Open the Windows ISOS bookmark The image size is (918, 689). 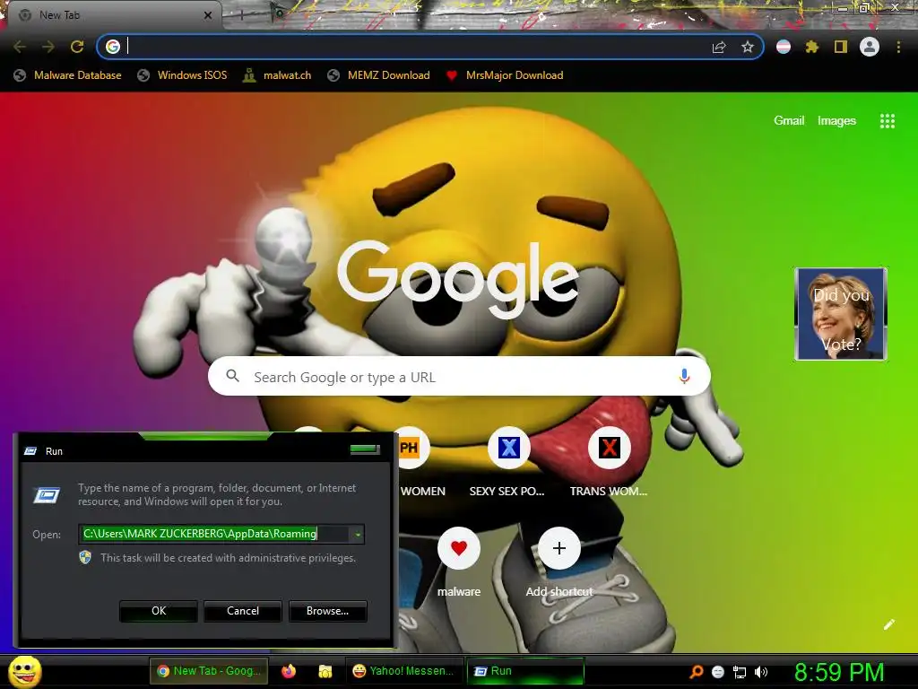182,75
